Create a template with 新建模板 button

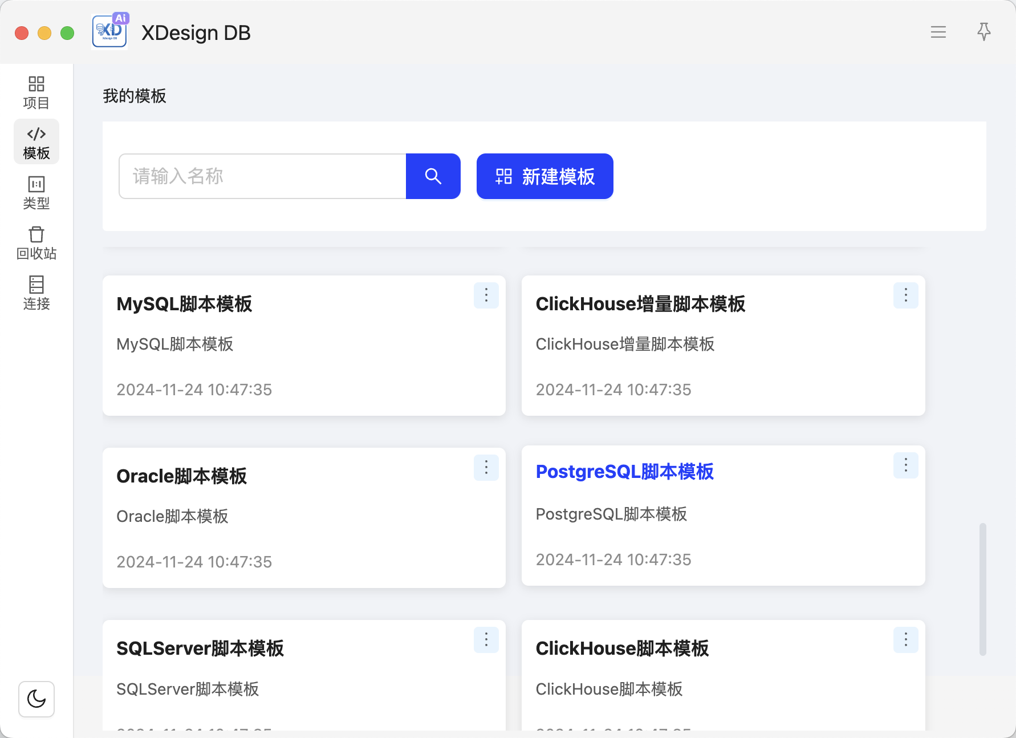(545, 176)
